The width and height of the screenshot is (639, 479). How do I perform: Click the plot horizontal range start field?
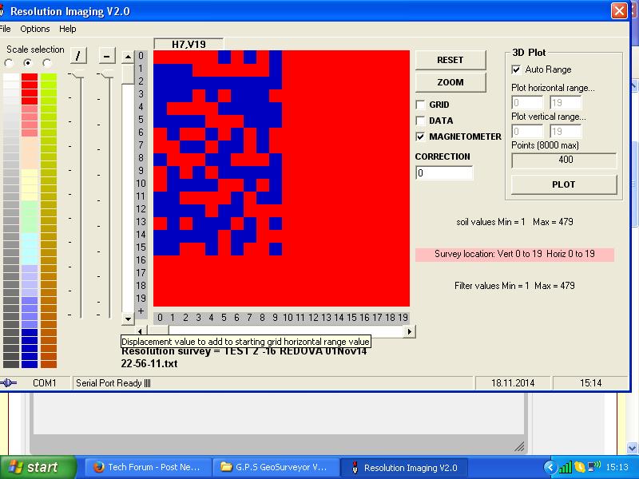527,103
